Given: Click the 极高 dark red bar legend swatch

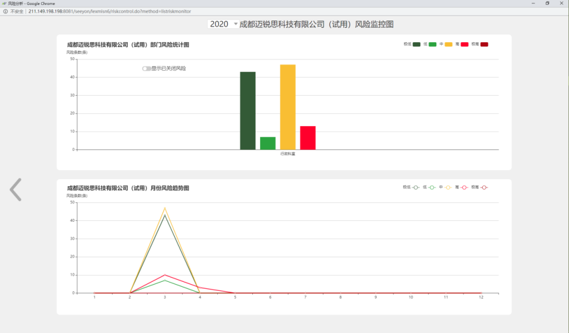Looking at the screenshot, I should point(484,44).
